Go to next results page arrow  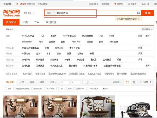click(151, 82)
